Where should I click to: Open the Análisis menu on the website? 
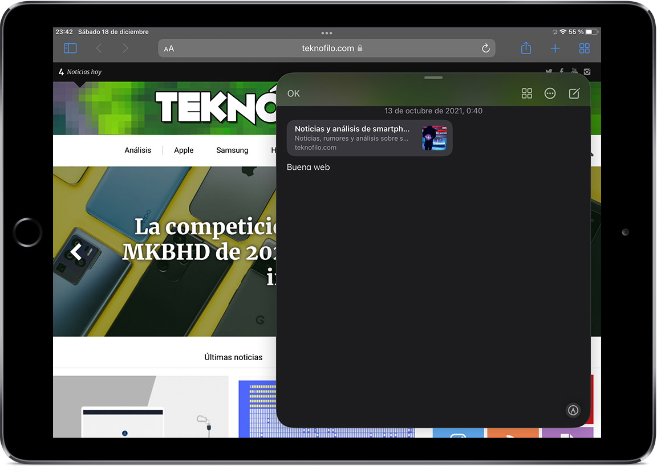(x=137, y=150)
